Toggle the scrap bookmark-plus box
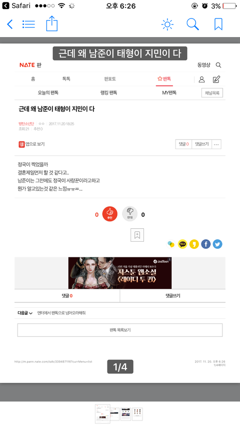The width and height of the screenshot is (240, 427). (x=137, y=235)
